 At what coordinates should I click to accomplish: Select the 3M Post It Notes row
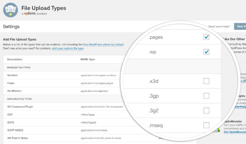[x=17, y=138]
